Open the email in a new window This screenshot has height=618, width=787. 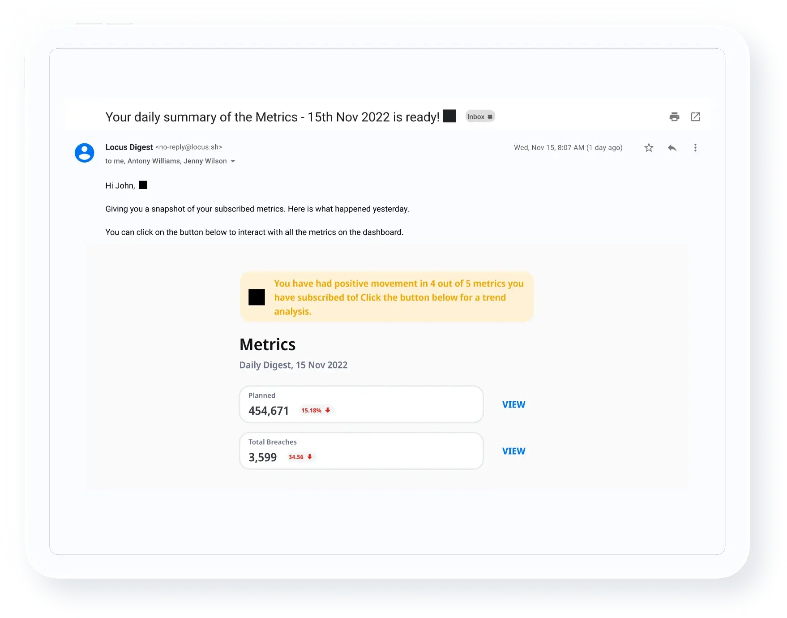coord(695,117)
